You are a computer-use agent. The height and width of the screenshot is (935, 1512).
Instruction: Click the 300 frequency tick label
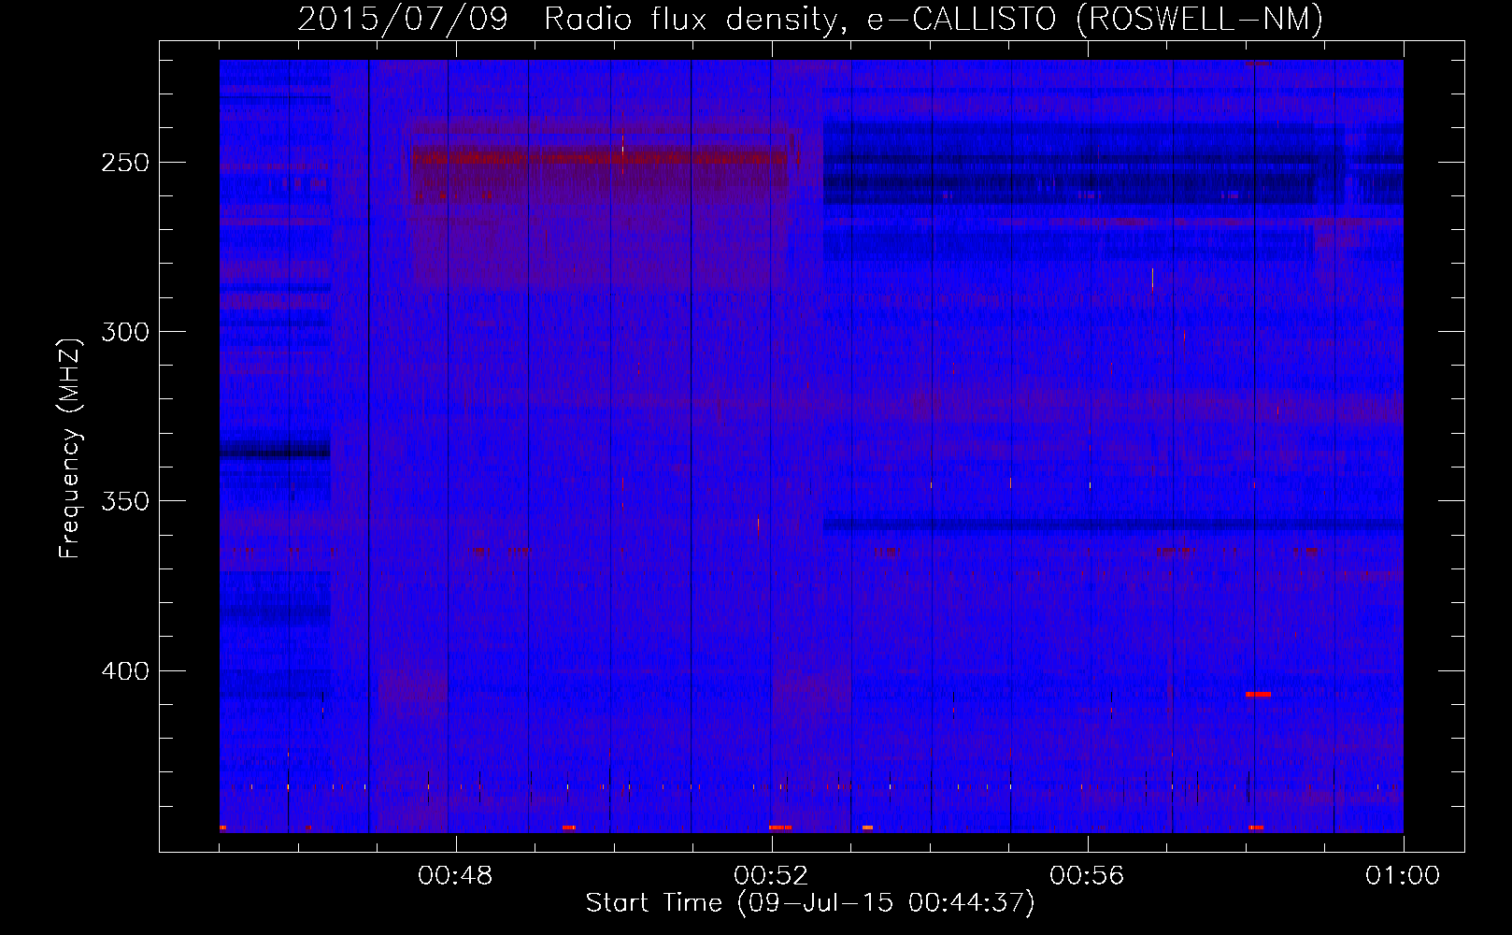coord(125,332)
